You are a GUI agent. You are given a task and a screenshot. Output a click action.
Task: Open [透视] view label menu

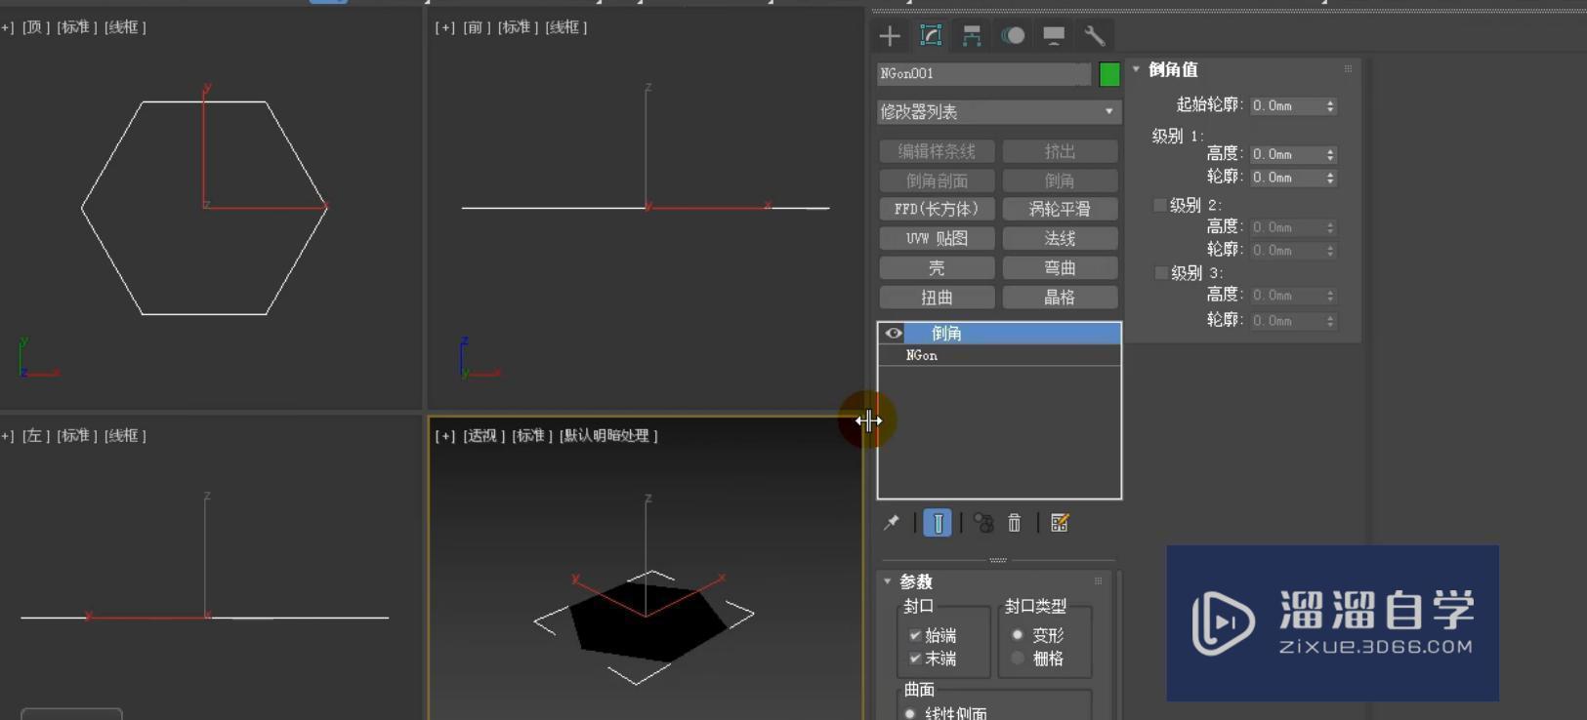point(482,435)
